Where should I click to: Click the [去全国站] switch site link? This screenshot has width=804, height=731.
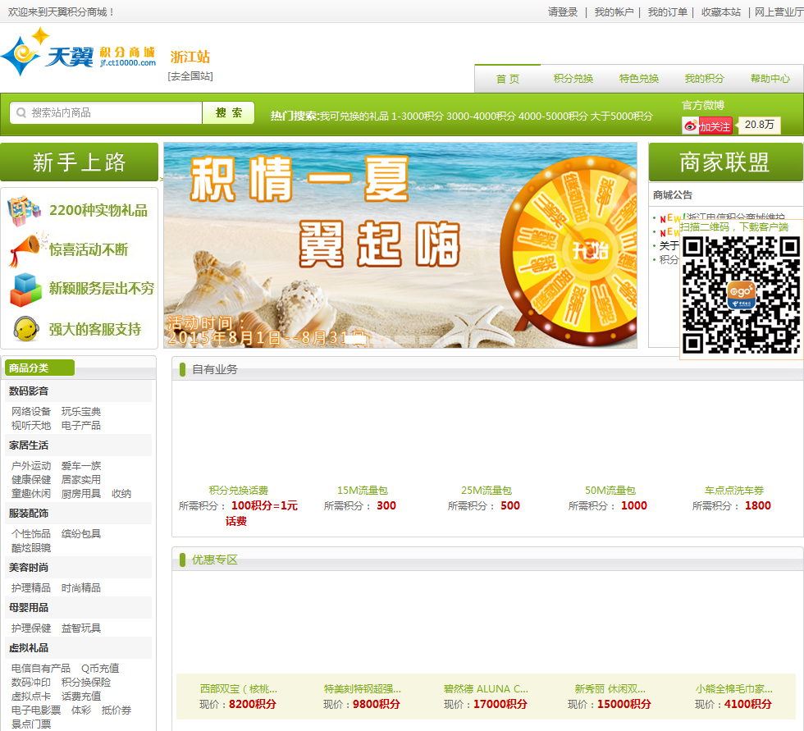coord(190,75)
